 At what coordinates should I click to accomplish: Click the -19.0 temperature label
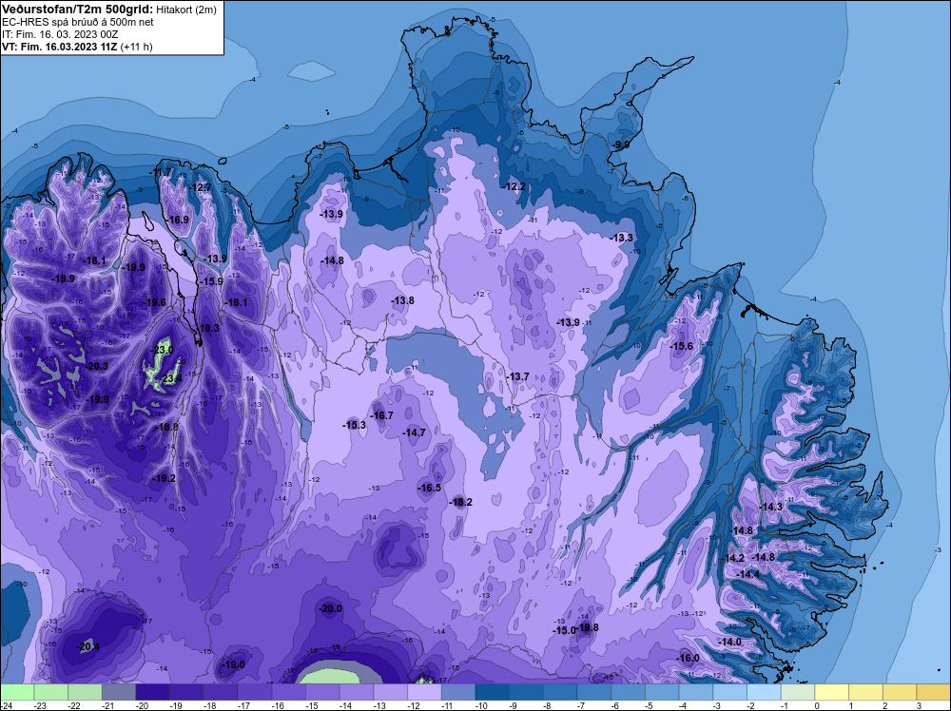click(234, 664)
